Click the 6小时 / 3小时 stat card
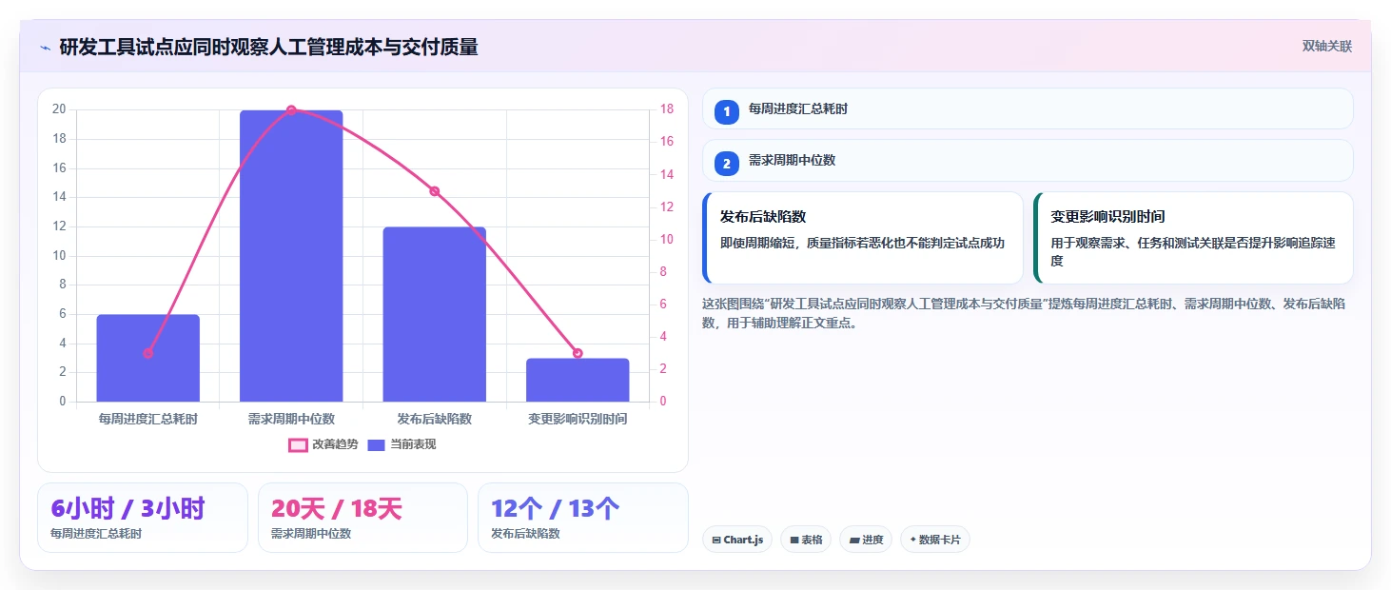1391x590 pixels. (143, 518)
